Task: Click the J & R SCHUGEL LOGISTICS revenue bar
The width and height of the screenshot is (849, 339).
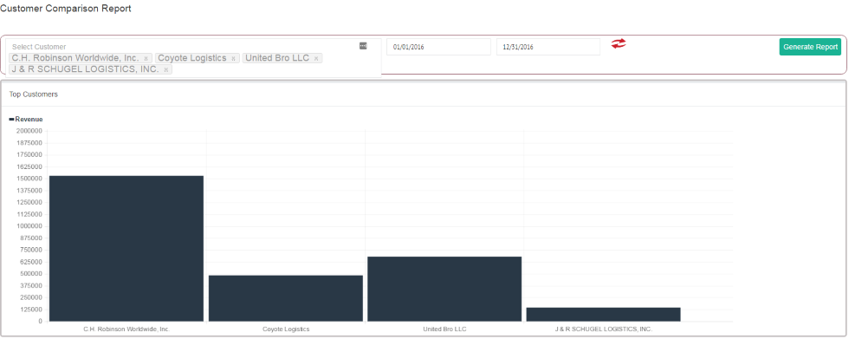Action: 603,315
